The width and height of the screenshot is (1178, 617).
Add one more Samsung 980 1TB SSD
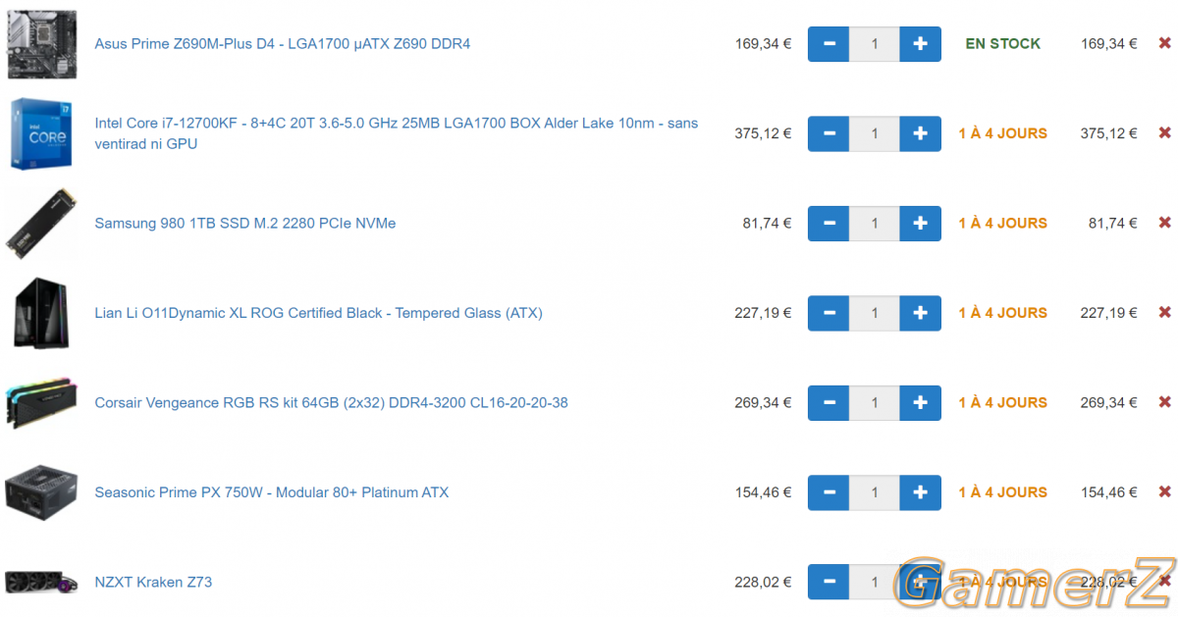point(920,224)
